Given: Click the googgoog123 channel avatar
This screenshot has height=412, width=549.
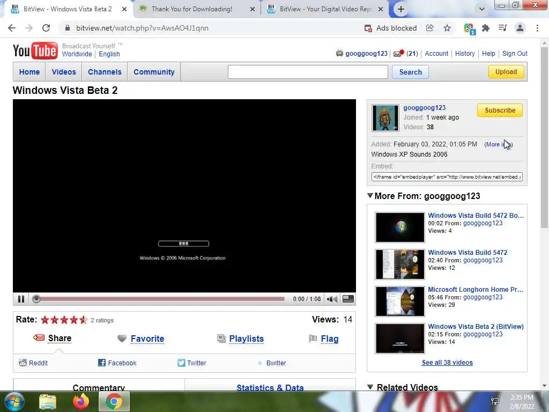Looking at the screenshot, I should click(385, 118).
